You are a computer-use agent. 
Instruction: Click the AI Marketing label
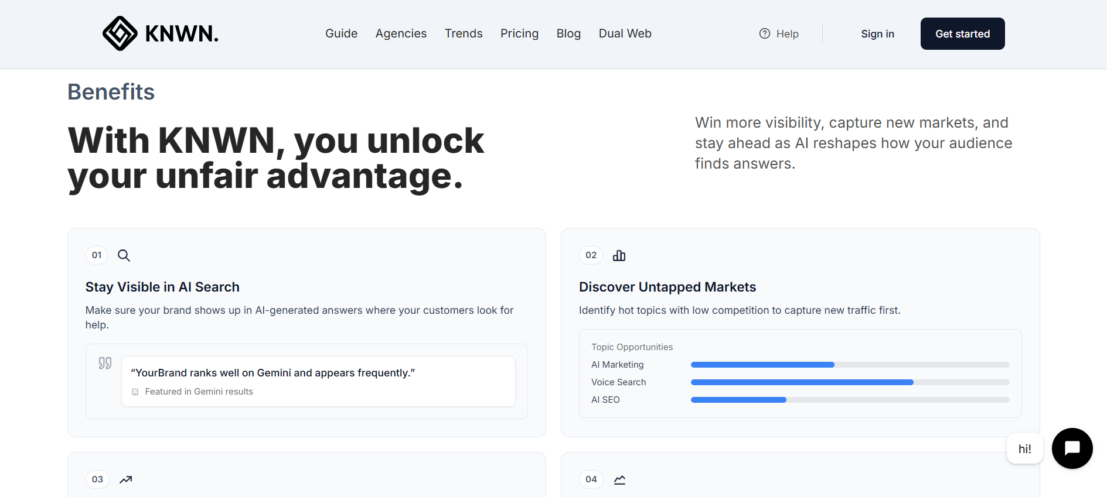[x=617, y=365]
